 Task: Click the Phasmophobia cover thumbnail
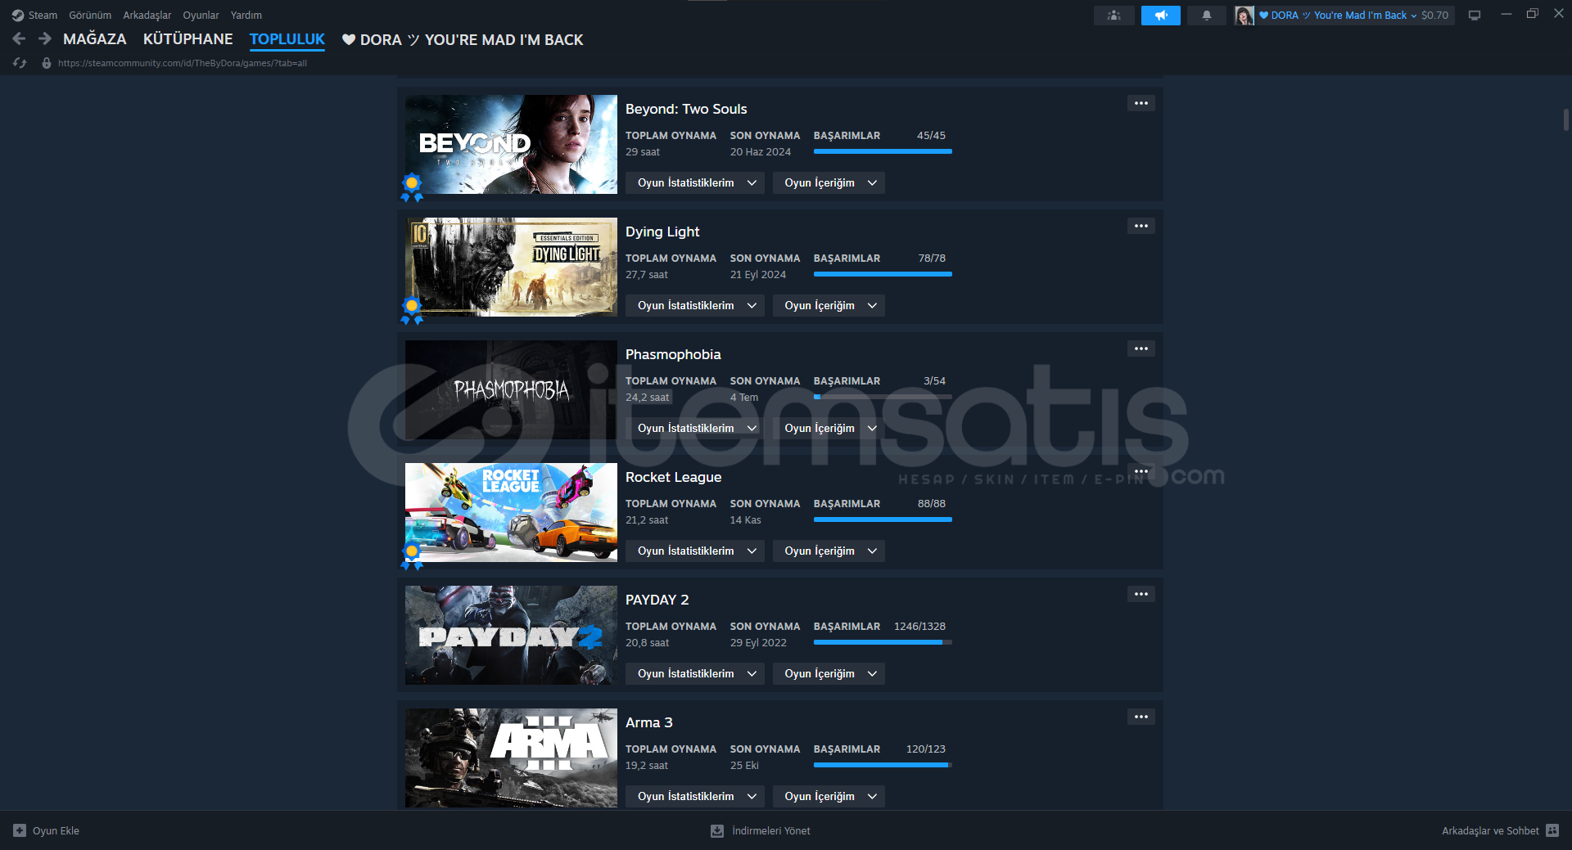[511, 389]
